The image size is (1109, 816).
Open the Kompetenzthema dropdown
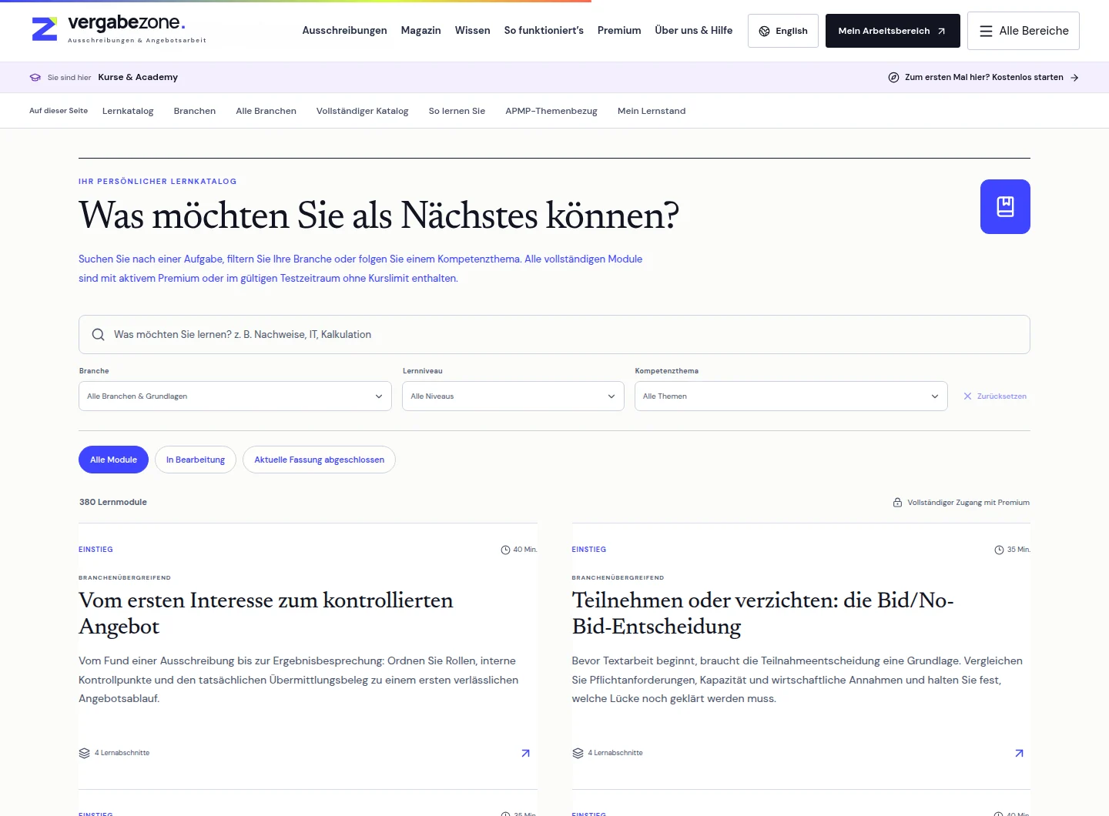tap(791, 396)
